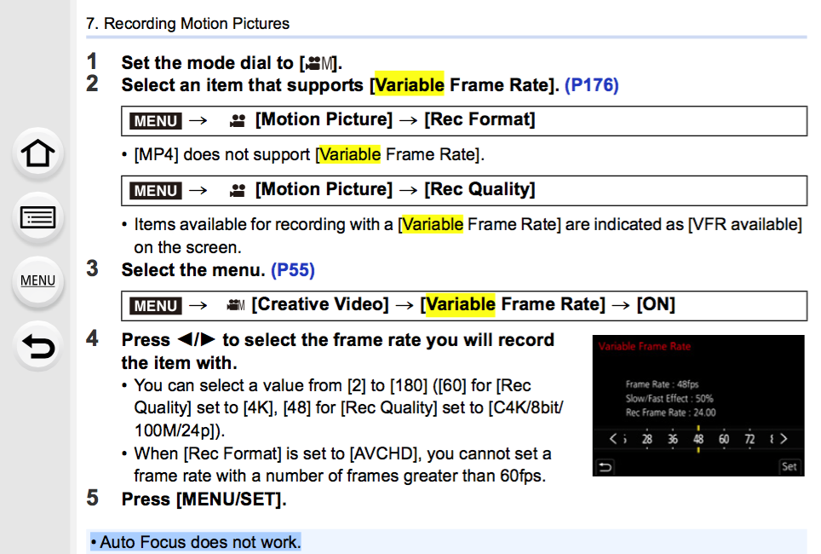Click the left arrow on frame rate scale
The image size is (821, 554).
point(613,439)
